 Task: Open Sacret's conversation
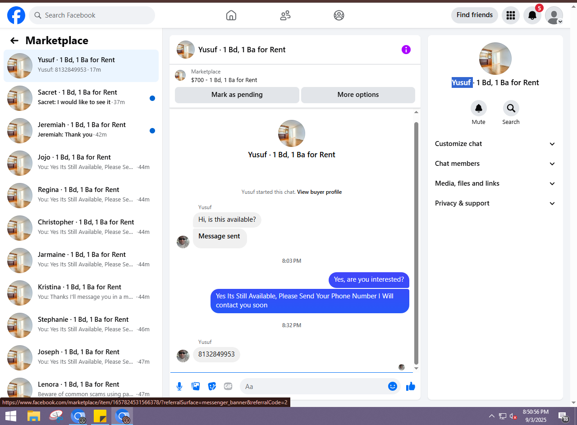click(x=81, y=98)
